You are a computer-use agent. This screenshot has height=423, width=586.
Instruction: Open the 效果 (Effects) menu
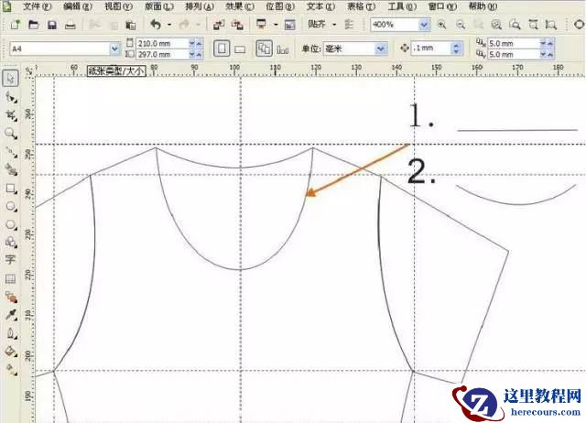coord(240,6)
